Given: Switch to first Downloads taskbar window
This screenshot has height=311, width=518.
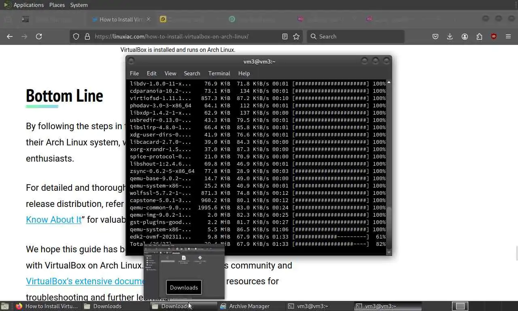Looking at the screenshot, I should point(115,306).
